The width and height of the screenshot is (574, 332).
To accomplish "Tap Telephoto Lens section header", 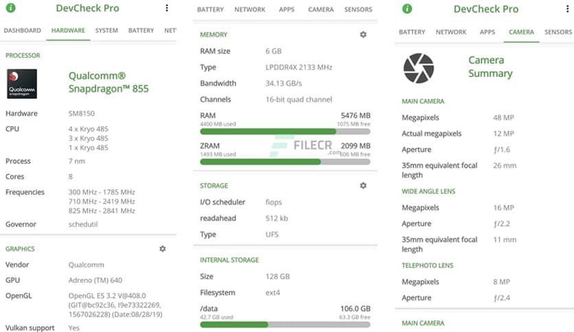I will pos(427,265).
